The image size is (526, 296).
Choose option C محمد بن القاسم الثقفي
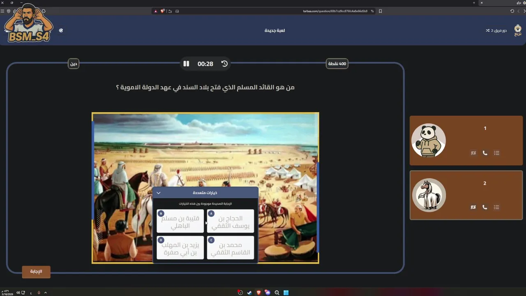[231, 247]
